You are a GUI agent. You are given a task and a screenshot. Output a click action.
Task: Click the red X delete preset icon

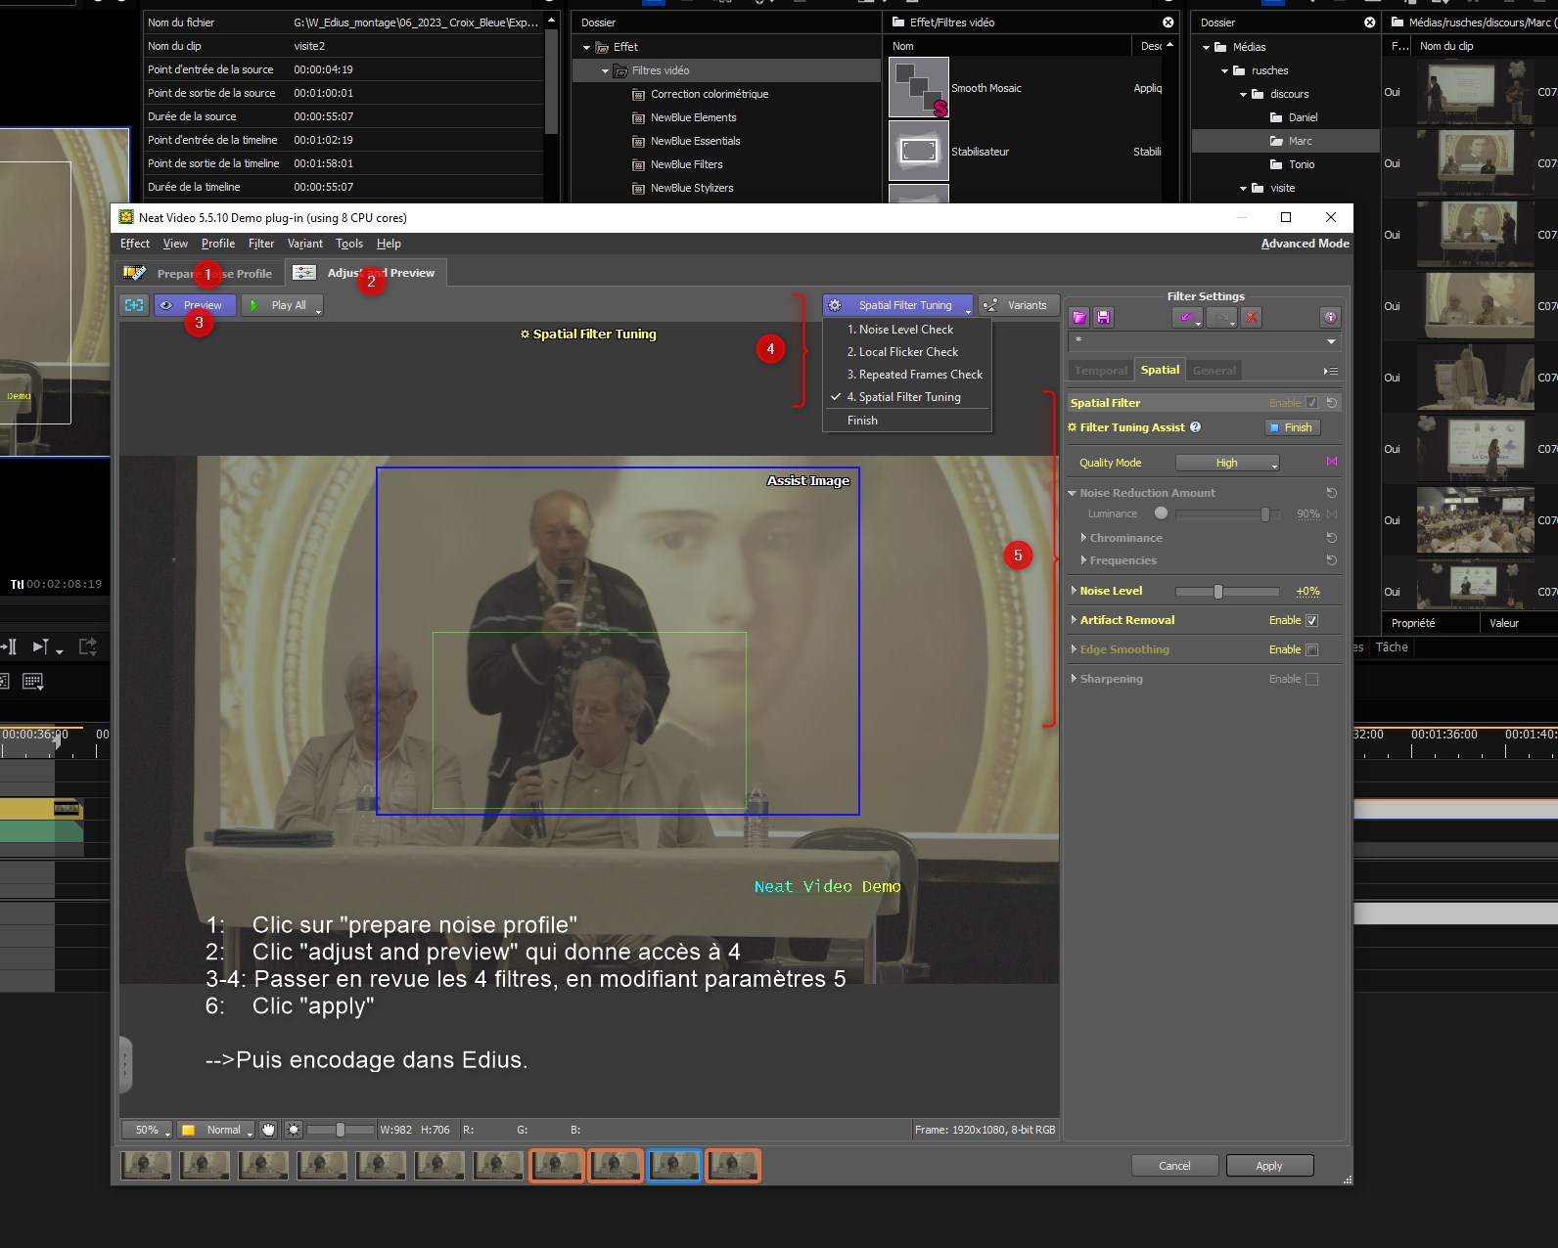(x=1252, y=318)
